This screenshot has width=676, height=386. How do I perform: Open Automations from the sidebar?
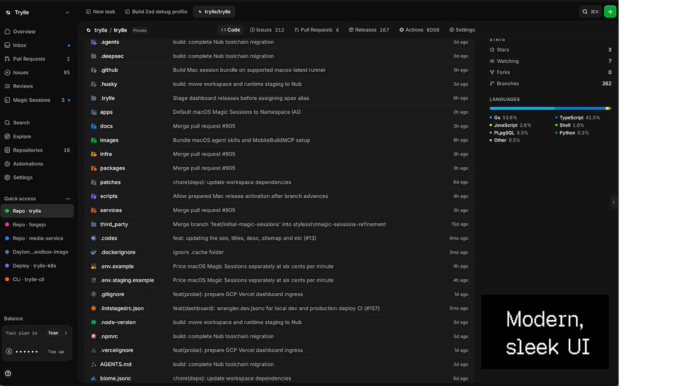[37, 164]
